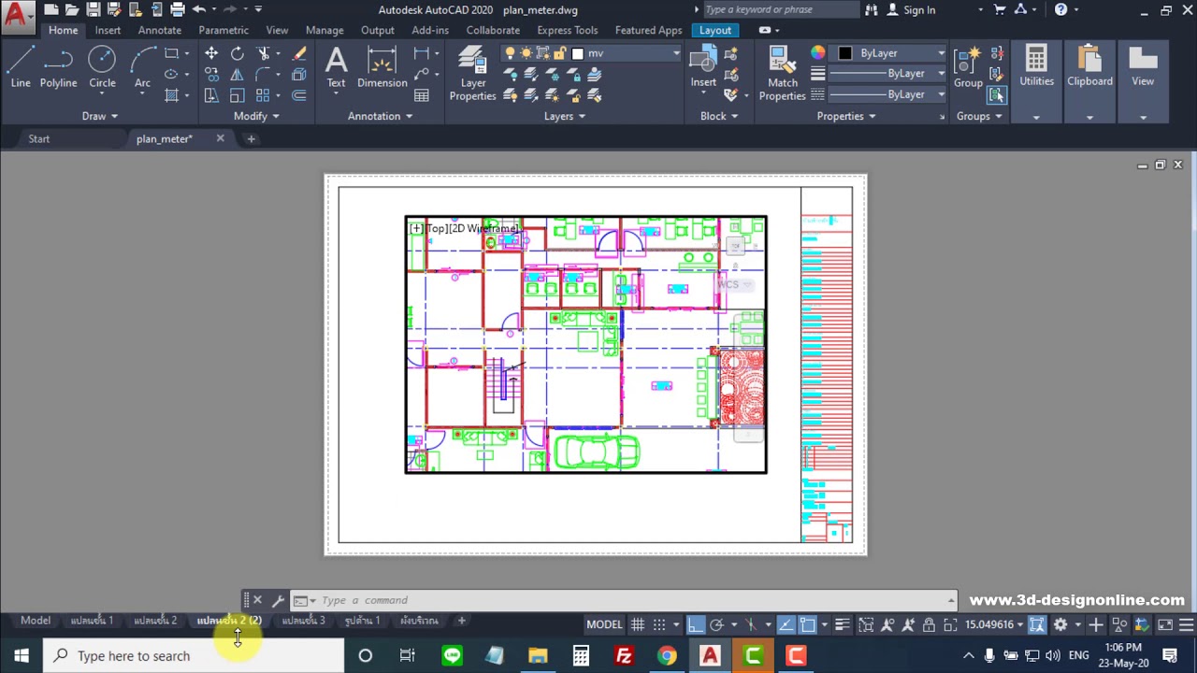The width and height of the screenshot is (1197, 673).
Task: Insert a Table annotation
Action: [422, 95]
